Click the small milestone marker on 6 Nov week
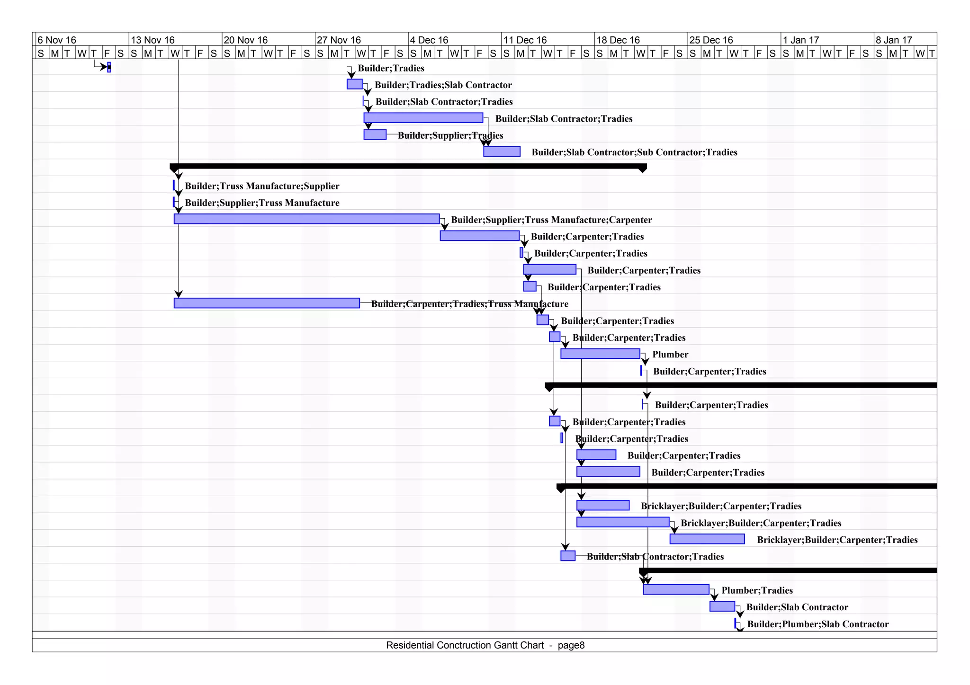Image resolution: width=970 pixels, height=685 pixels. pyautogui.click(x=109, y=67)
